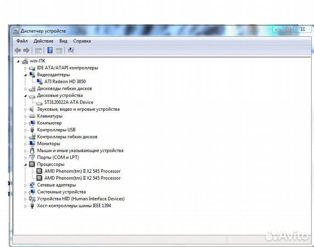Collapse the Видеоадаптеры tree node
314x247 pixels.
(26, 75)
